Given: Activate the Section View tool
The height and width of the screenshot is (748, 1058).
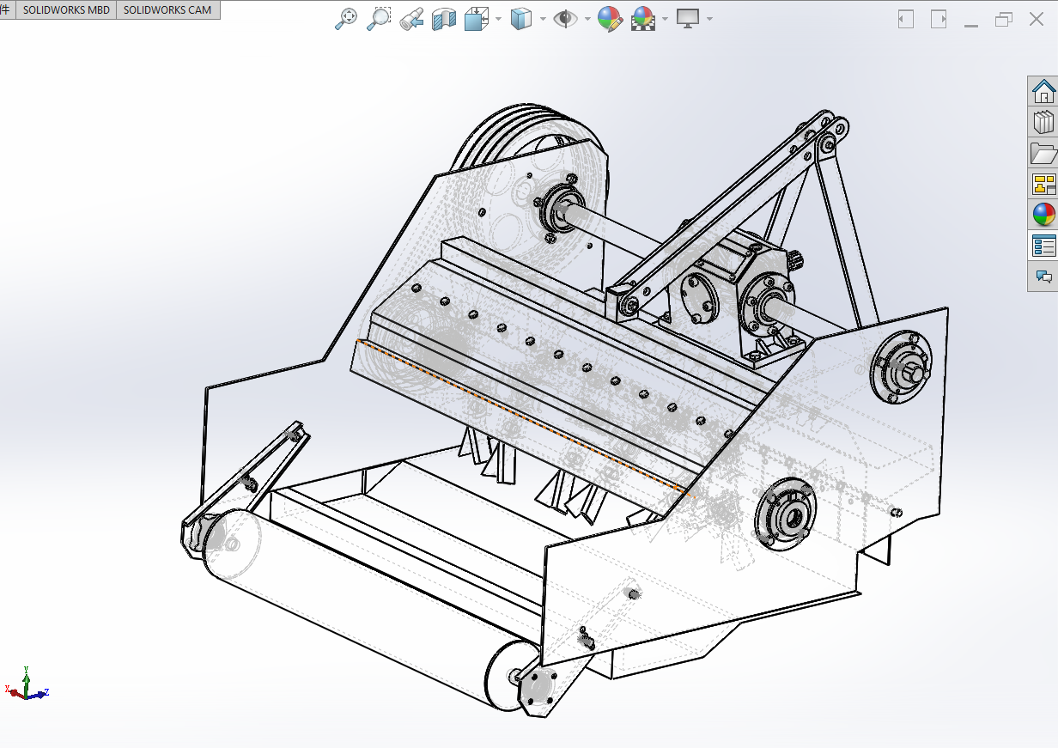Looking at the screenshot, I should point(444,19).
